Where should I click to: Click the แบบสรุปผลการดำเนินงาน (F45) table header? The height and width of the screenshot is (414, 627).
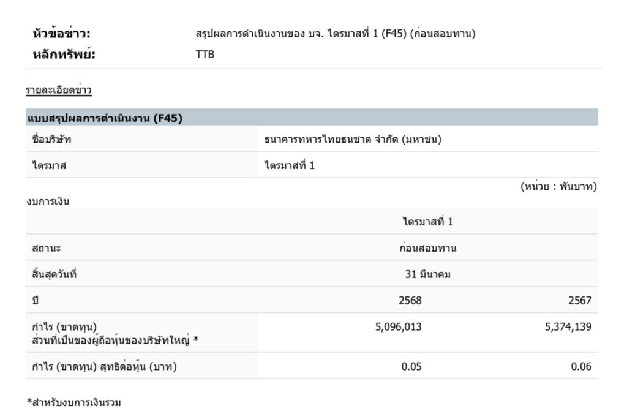coord(105,118)
